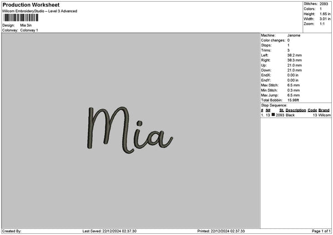Click the Total Bobbin value 15.98ft
This screenshot has width=333, height=235.
[293, 100]
